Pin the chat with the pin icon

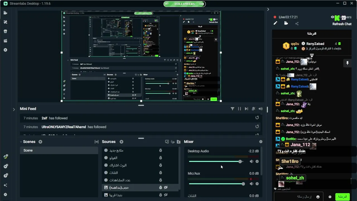(348, 63)
